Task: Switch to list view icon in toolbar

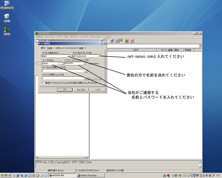Action: [117, 41]
